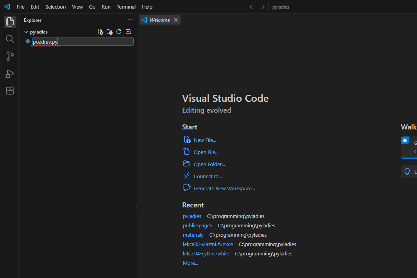
Task: Collapse the pyladies folder section
Action: point(26,32)
